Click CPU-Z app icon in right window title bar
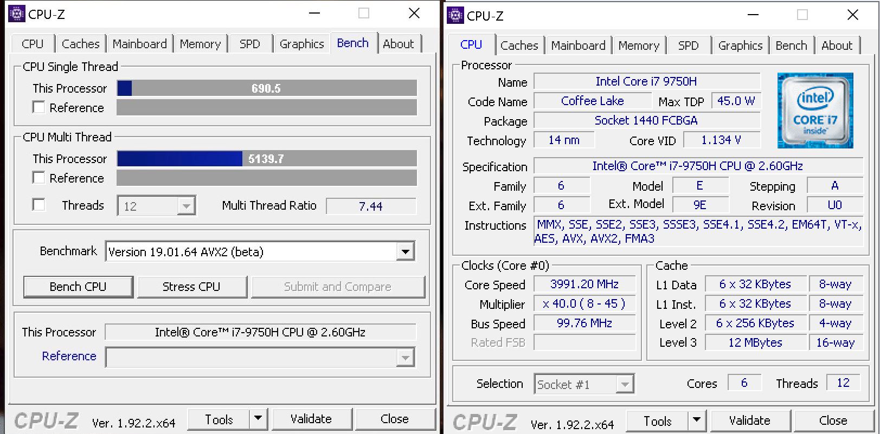The width and height of the screenshot is (880, 434). point(455,15)
